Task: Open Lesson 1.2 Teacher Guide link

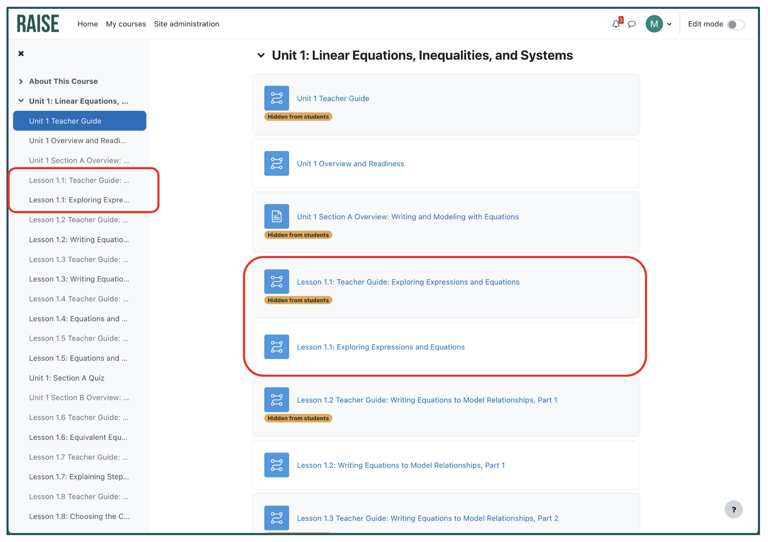Action: click(x=427, y=400)
